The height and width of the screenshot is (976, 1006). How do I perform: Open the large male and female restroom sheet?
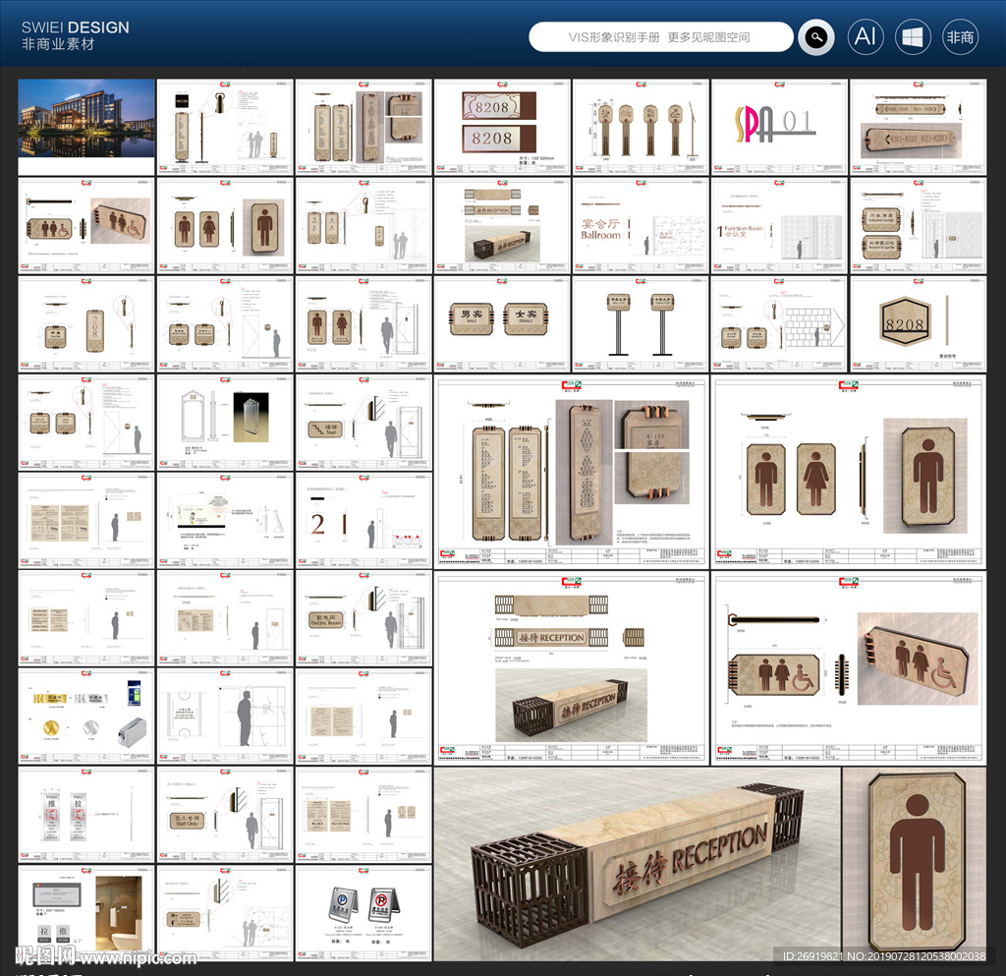coord(850,472)
